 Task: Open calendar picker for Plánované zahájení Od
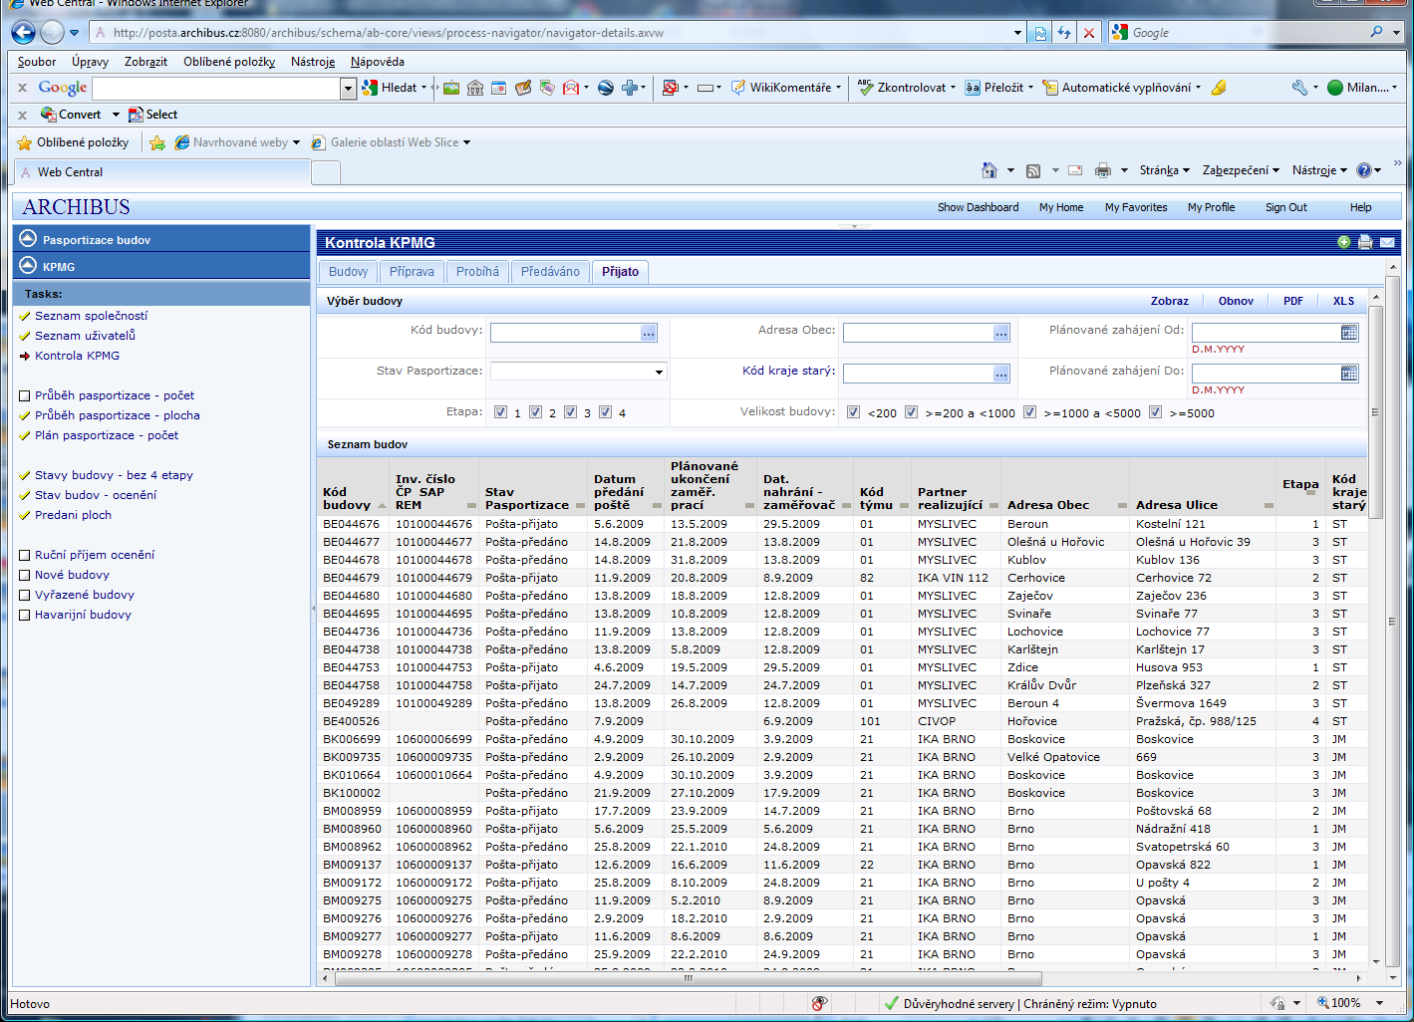click(1349, 333)
